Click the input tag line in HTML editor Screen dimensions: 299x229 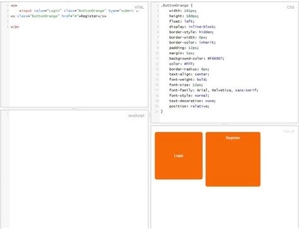pyautogui.click(x=79, y=11)
